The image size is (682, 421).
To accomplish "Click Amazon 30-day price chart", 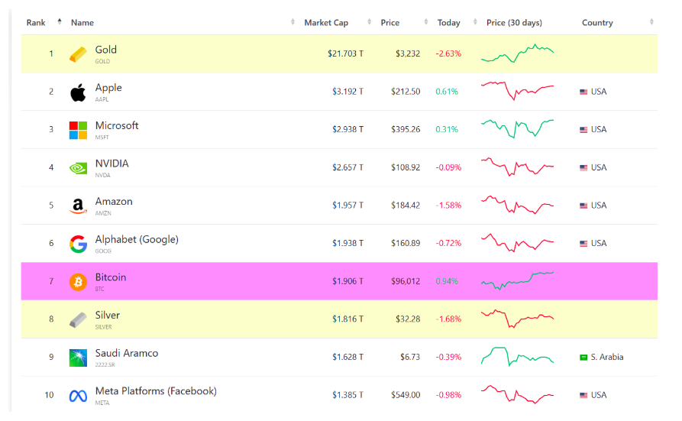I will coord(517,205).
